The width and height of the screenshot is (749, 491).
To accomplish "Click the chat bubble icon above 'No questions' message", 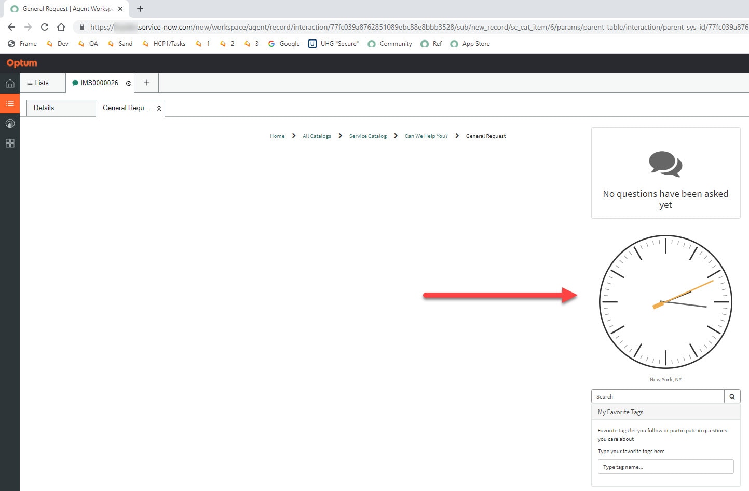I will click(665, 165).
